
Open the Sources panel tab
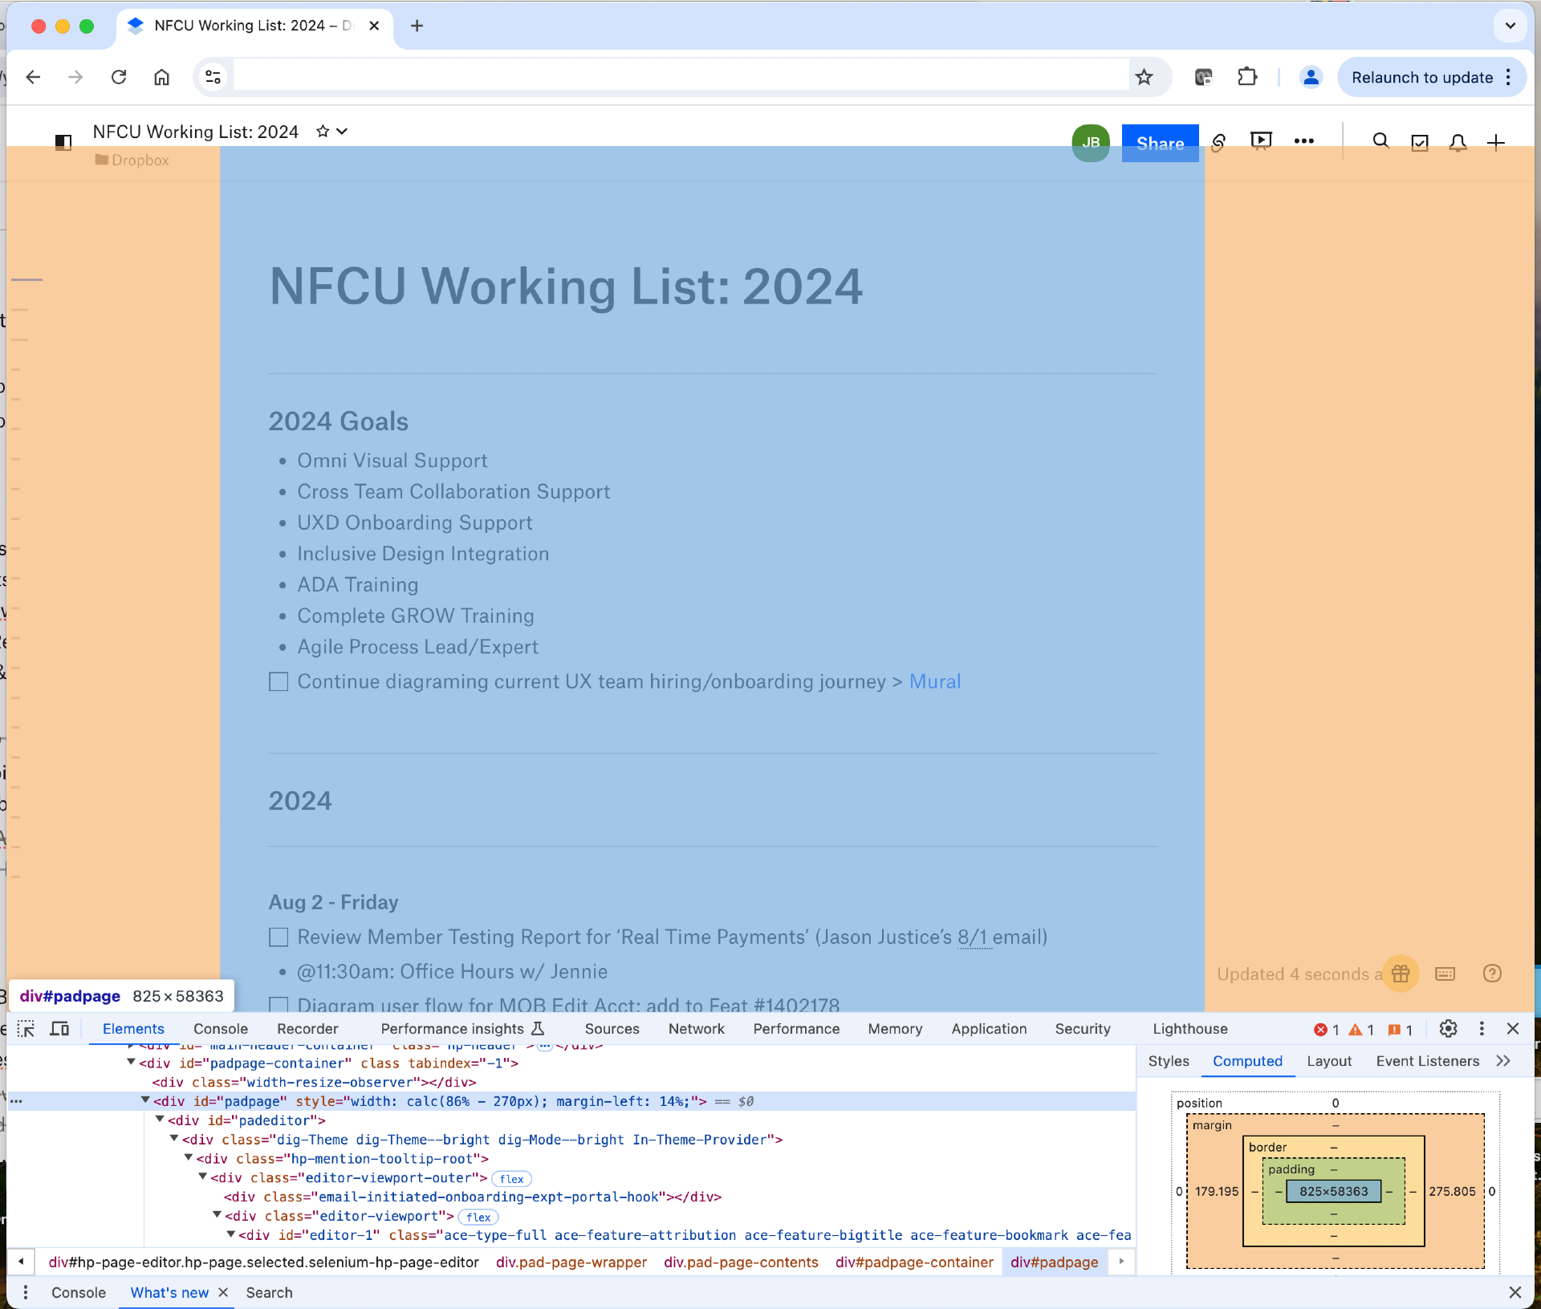click(612, 1029)
